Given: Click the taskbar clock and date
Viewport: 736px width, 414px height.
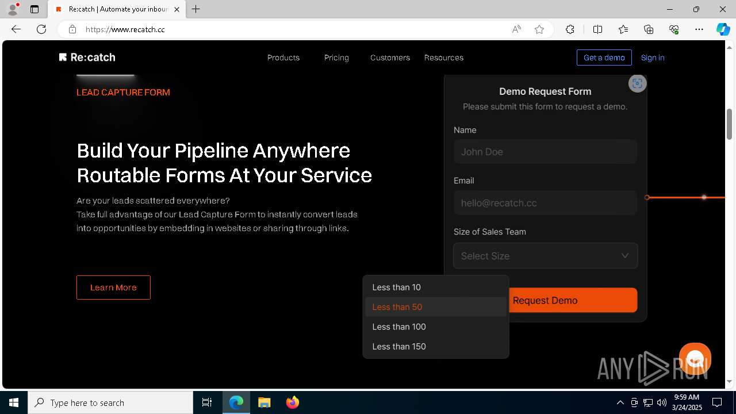Looking at the screenshot, I should pyautogui.click(x=687, y=402).
